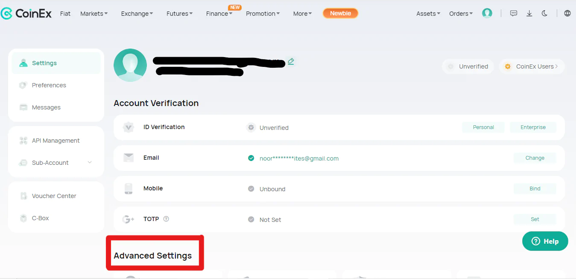Click the Unbound status text
The width and height of the screenshot is (576, 279).
[272, 189]
